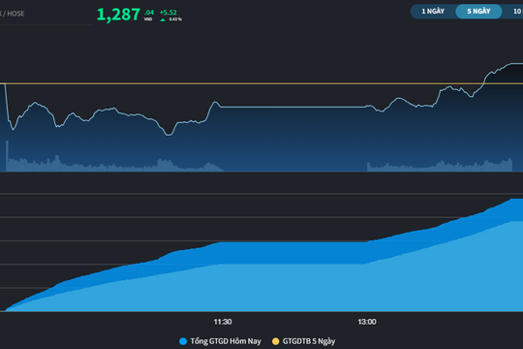
Task: Click the yellow legend dot for GTGDTB
Action: coord(275,341)
